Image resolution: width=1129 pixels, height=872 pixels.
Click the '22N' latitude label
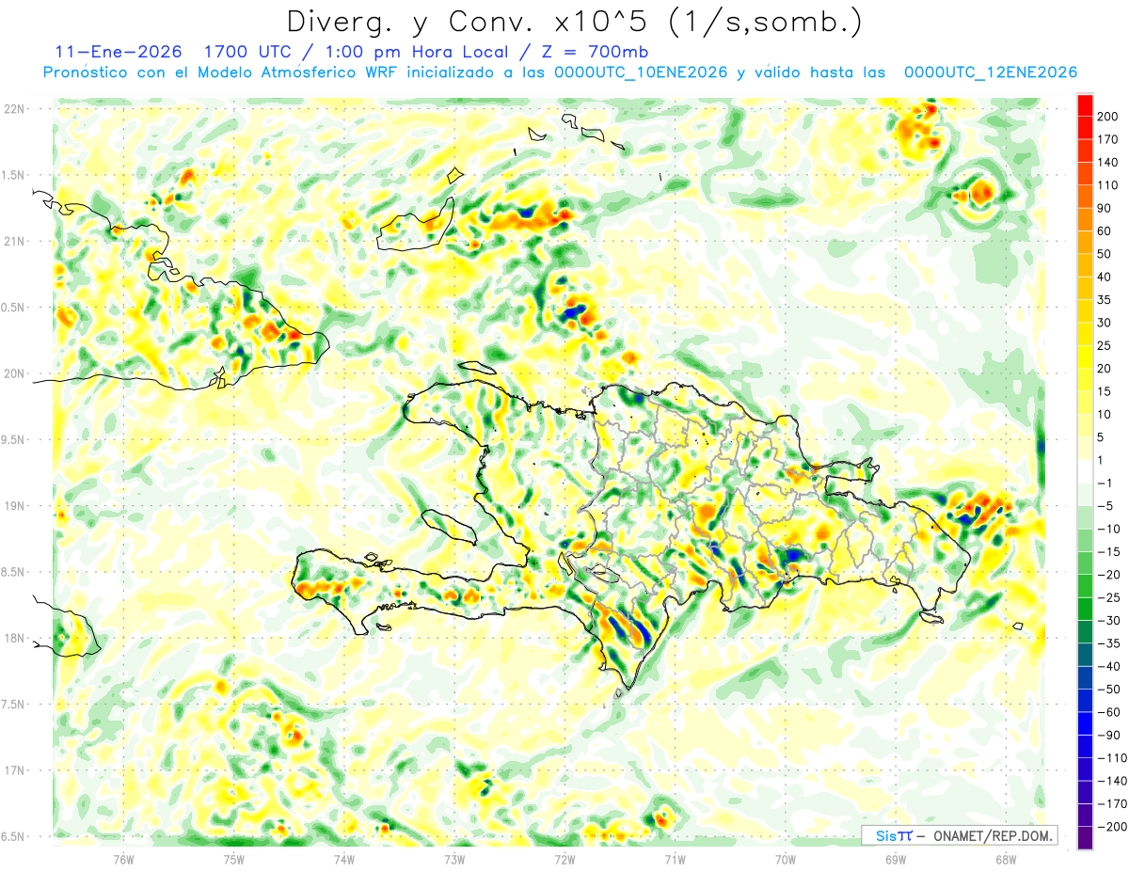(14, 109)
